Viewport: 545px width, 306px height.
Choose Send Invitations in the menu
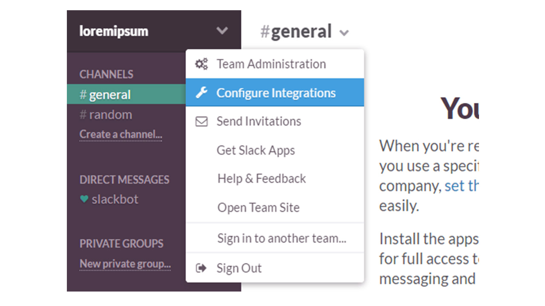(x=259, y=122)
